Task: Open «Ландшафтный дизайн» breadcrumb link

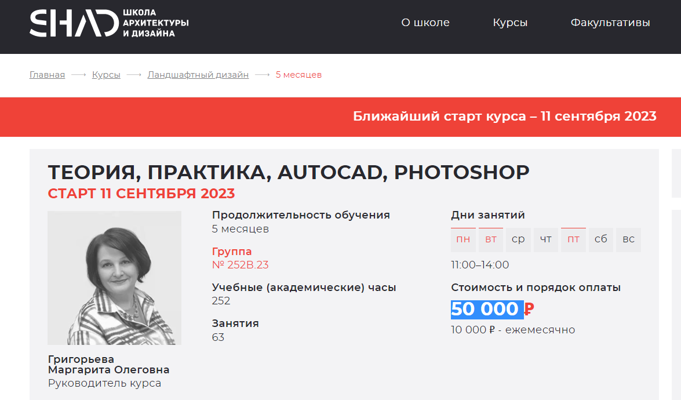Action: pyautogui.click(x=198, y=75)
